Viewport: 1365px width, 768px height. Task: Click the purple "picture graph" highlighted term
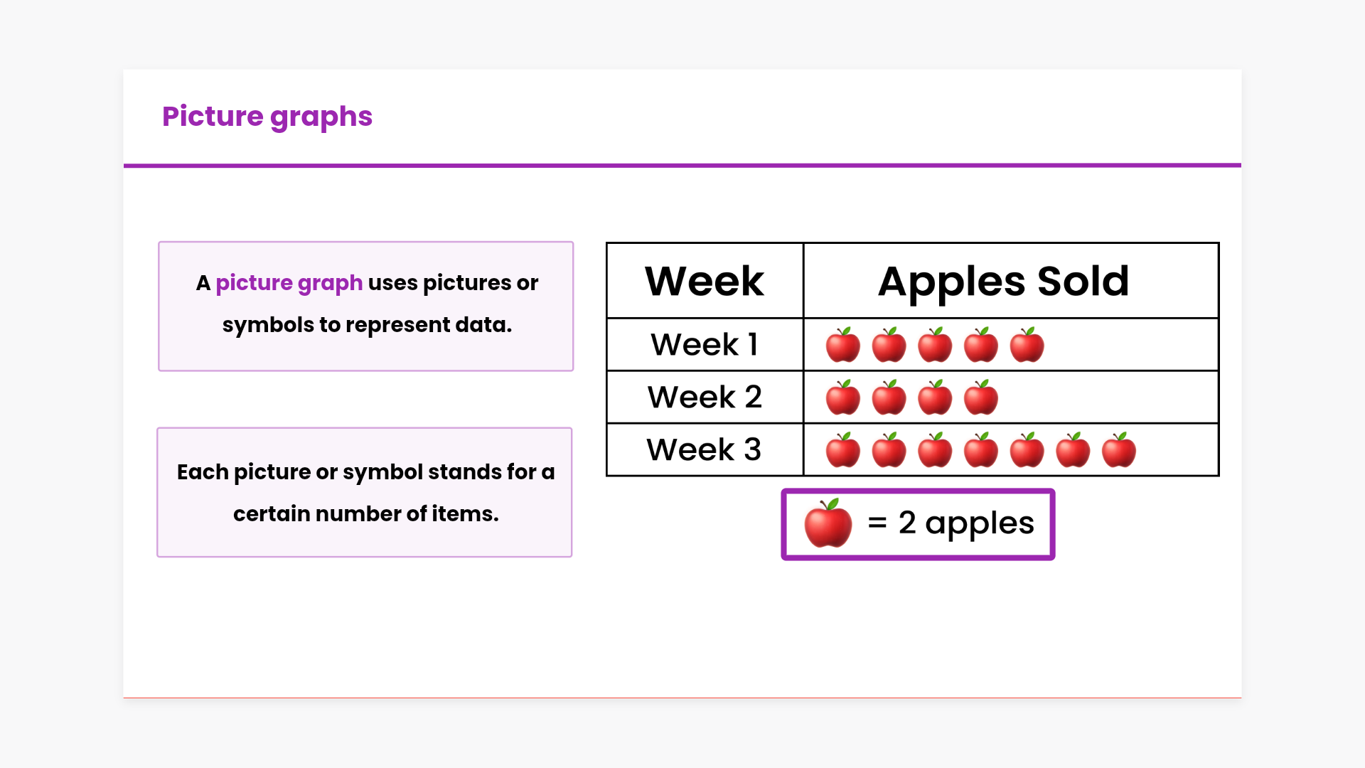pyautogui.click(x=289, y=283)
